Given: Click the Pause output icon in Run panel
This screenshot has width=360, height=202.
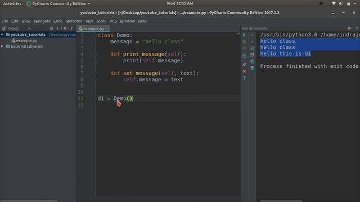Looking at the screenshot, I should [x=244, y=48].
